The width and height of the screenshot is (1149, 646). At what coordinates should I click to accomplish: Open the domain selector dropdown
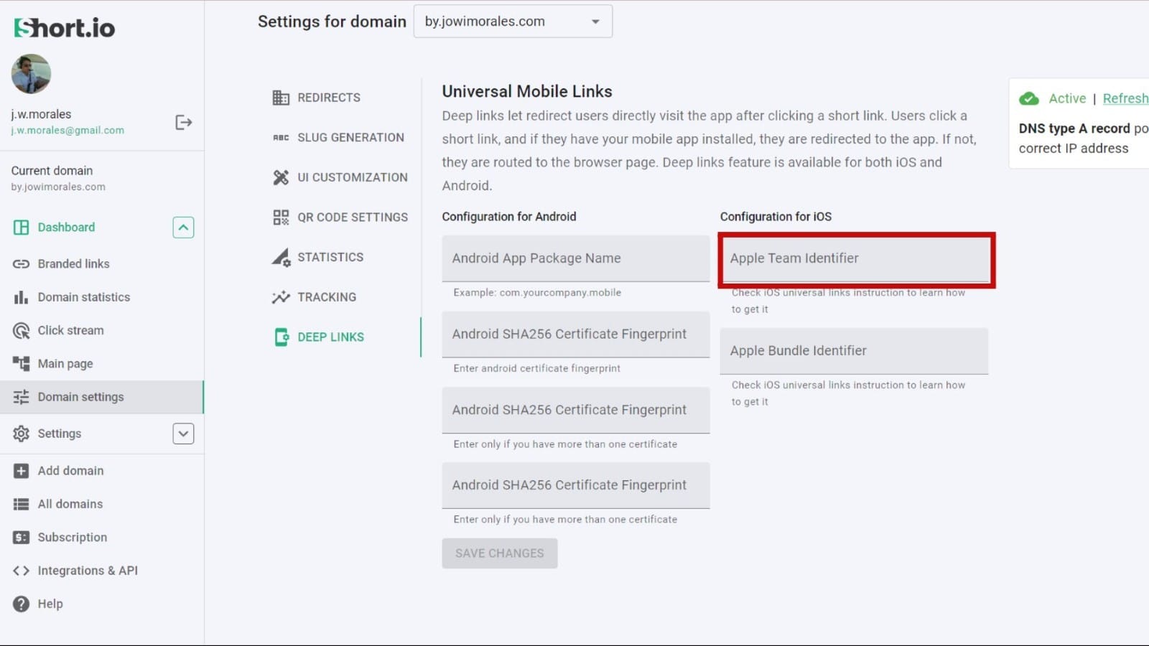click(513, 22)
